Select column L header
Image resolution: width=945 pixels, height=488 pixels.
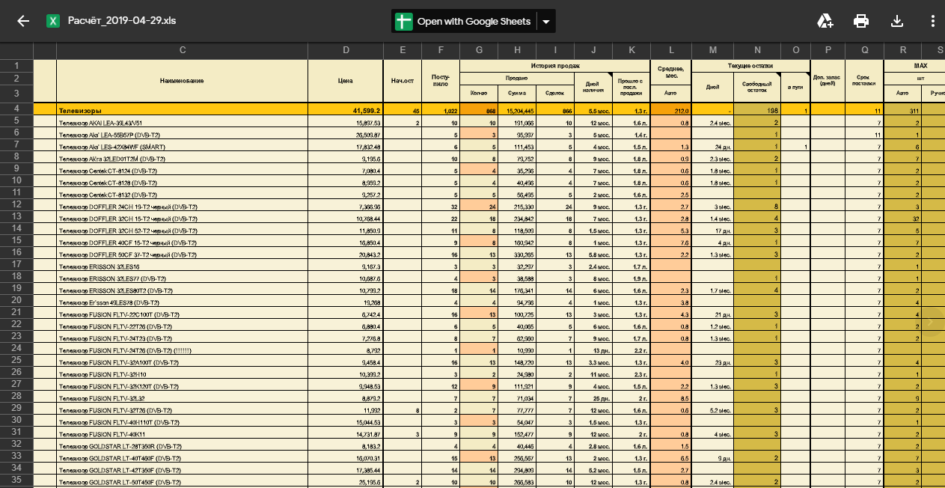pos(671,50)
